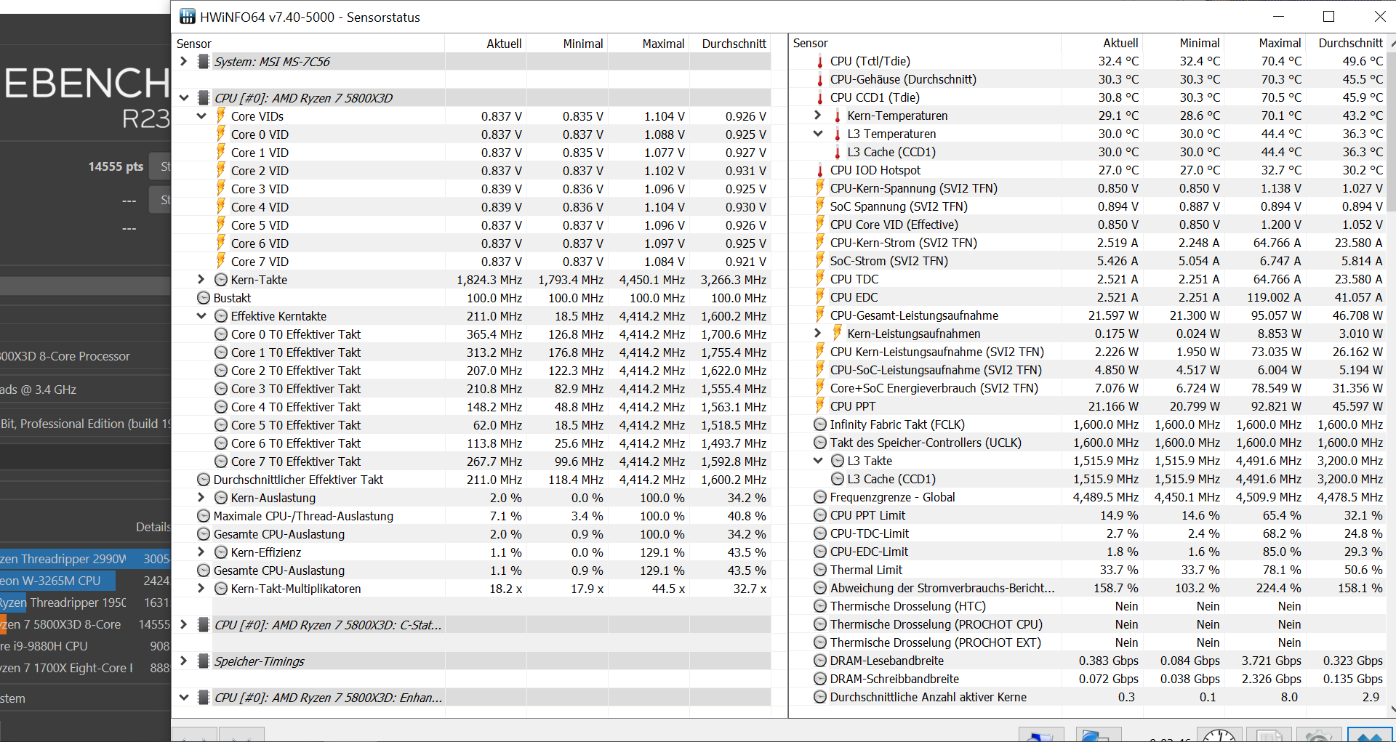
Task: Expand the Kern-Auslastung subtree
Action: pyautogui.click(x=201, y=498)
